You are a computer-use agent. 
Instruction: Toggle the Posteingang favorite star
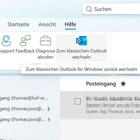coord(123,84)
